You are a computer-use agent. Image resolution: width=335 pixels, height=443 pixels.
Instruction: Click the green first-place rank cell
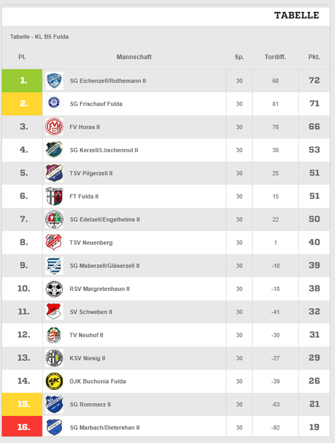coord(22,81)
